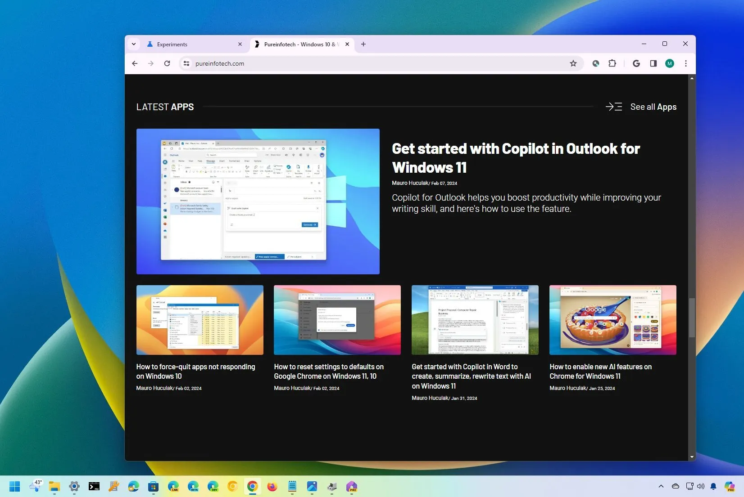Image resolution: width=744 pixels, height=497 pixels.
Task: Launch Edge Dev from the taskbar
Action: [213, 486]
